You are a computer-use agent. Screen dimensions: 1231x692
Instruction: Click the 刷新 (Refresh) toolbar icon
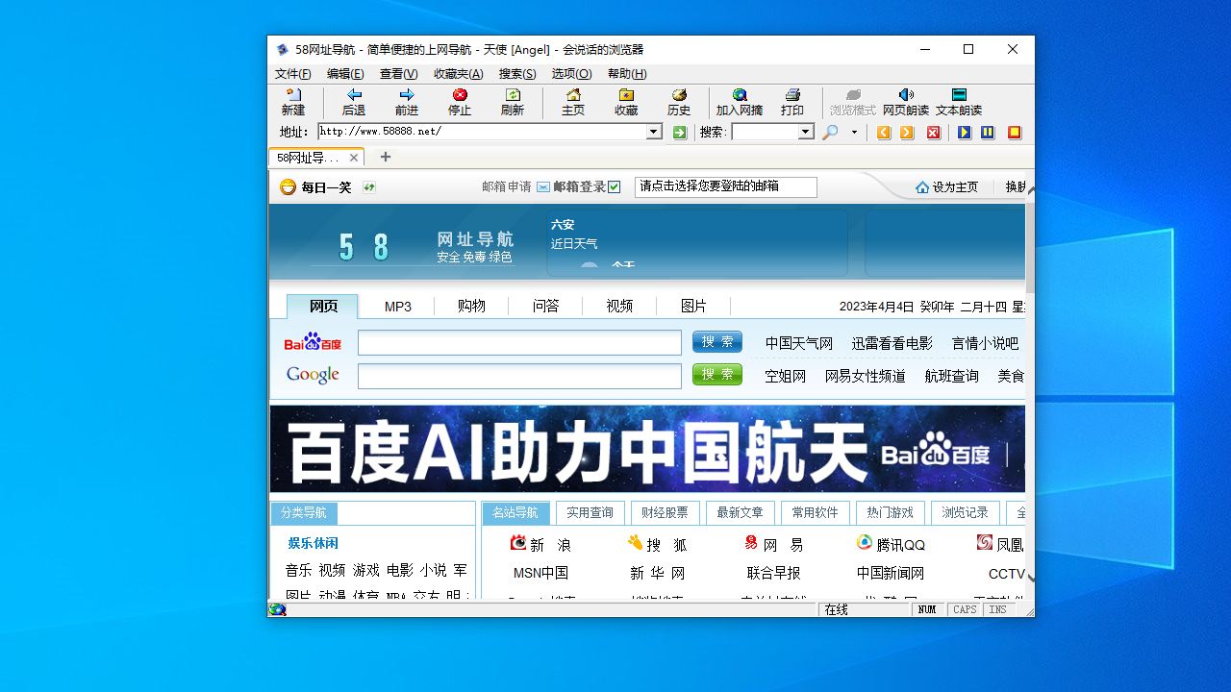(x=512, y=102)
